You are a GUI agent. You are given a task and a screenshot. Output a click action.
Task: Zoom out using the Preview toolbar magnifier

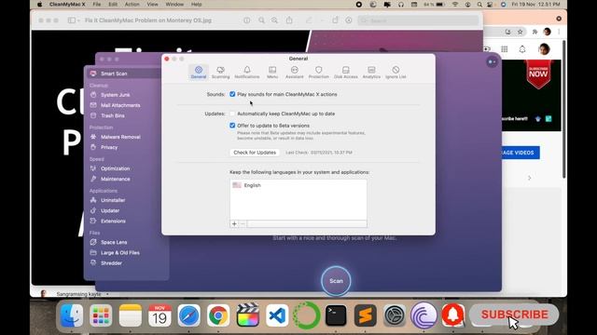coord(261,20)
